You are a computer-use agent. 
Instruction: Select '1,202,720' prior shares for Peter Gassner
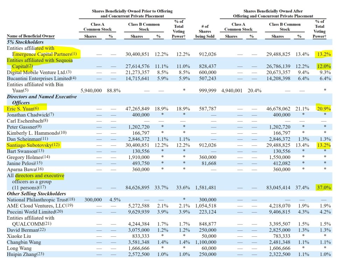139,127
